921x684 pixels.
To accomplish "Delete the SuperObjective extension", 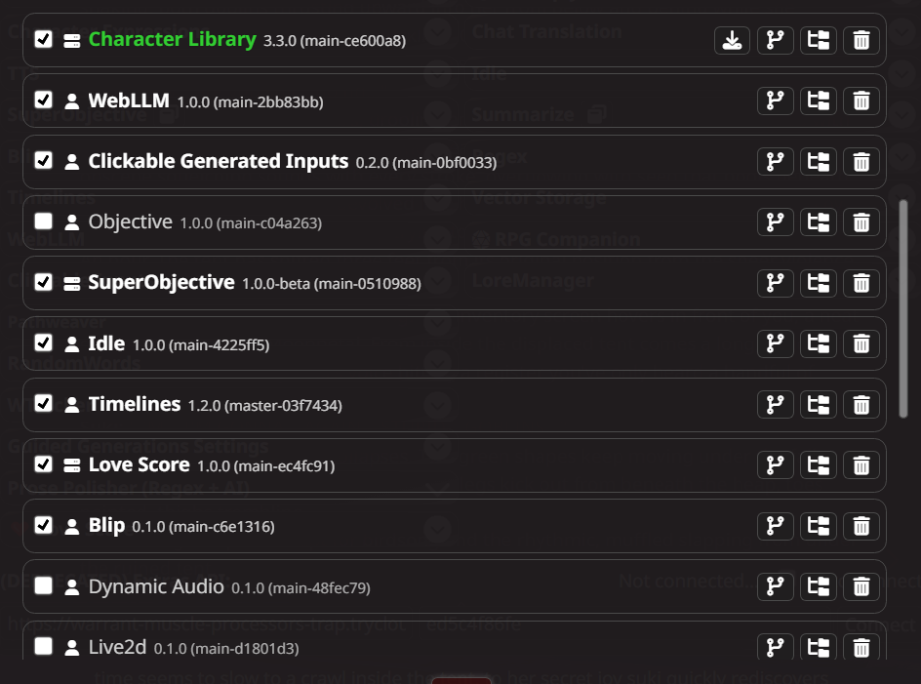I will [861, 282].
